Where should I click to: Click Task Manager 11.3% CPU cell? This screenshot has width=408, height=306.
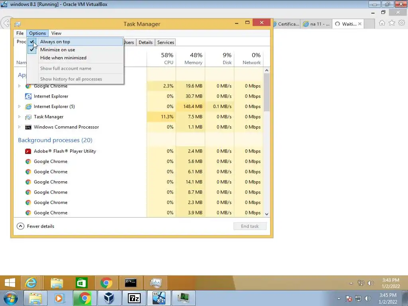tap(162, 117)
